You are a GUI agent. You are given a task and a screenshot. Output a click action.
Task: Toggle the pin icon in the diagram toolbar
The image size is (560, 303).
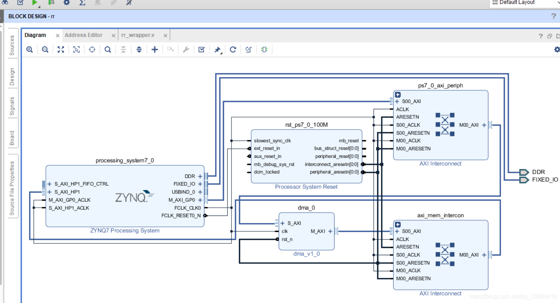(x=217, y=50)
